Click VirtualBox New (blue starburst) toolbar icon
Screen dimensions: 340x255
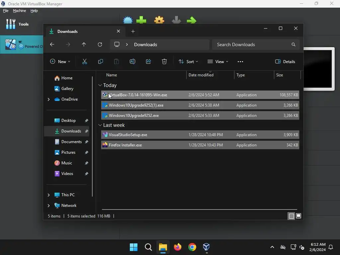click(128, 20)
